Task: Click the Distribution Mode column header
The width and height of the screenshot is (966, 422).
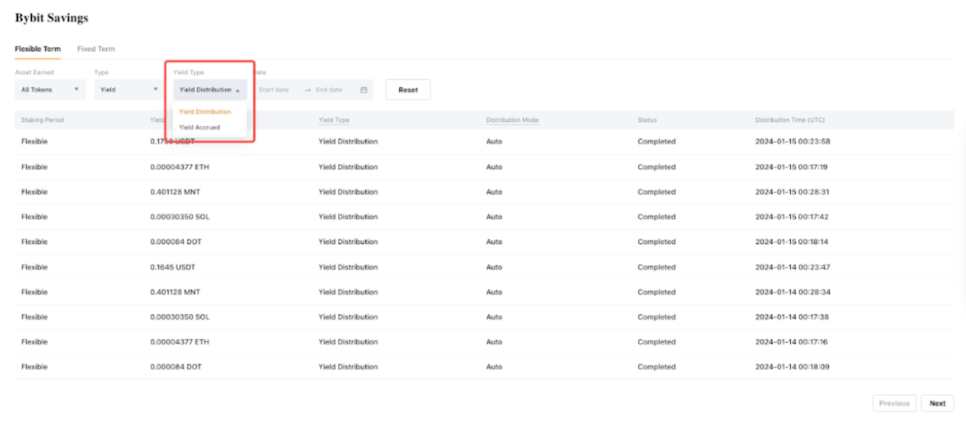Action: 512,120
